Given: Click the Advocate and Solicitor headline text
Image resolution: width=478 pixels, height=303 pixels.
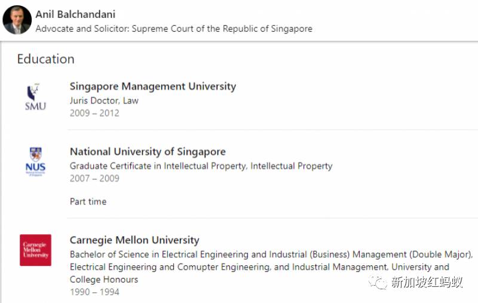Looking at the screenshot, I should click(173, 29).
